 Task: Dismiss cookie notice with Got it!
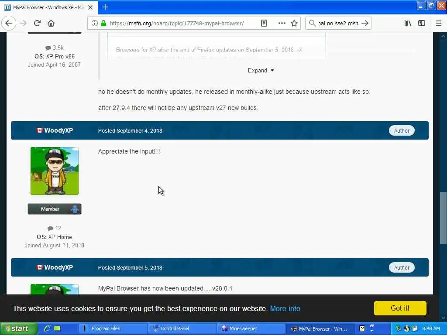click(x=400, y=308)
